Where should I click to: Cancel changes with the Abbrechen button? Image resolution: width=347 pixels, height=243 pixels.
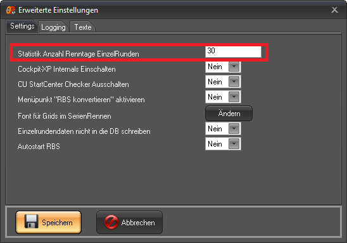tap(129, 222)
